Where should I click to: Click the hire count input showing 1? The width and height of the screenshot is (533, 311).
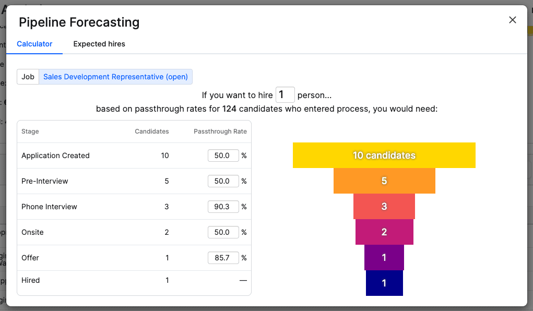[285, 94]
